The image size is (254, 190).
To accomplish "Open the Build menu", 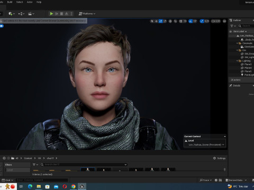I will [10, 2].
